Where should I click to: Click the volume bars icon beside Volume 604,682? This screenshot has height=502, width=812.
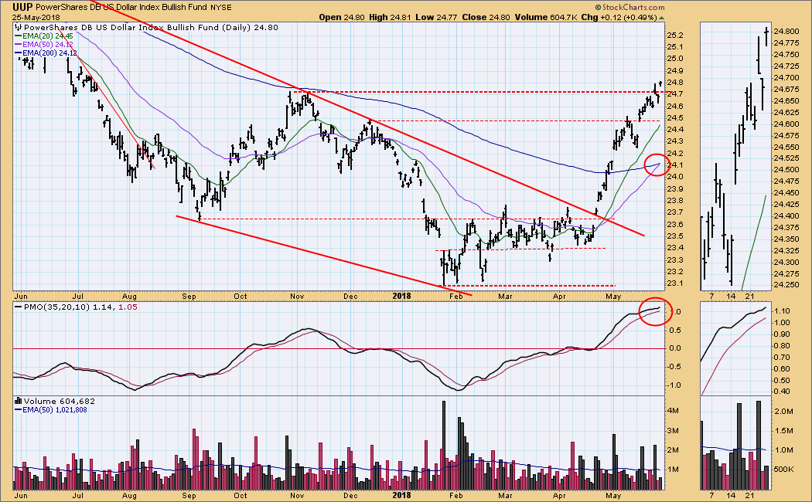point(19,401)
